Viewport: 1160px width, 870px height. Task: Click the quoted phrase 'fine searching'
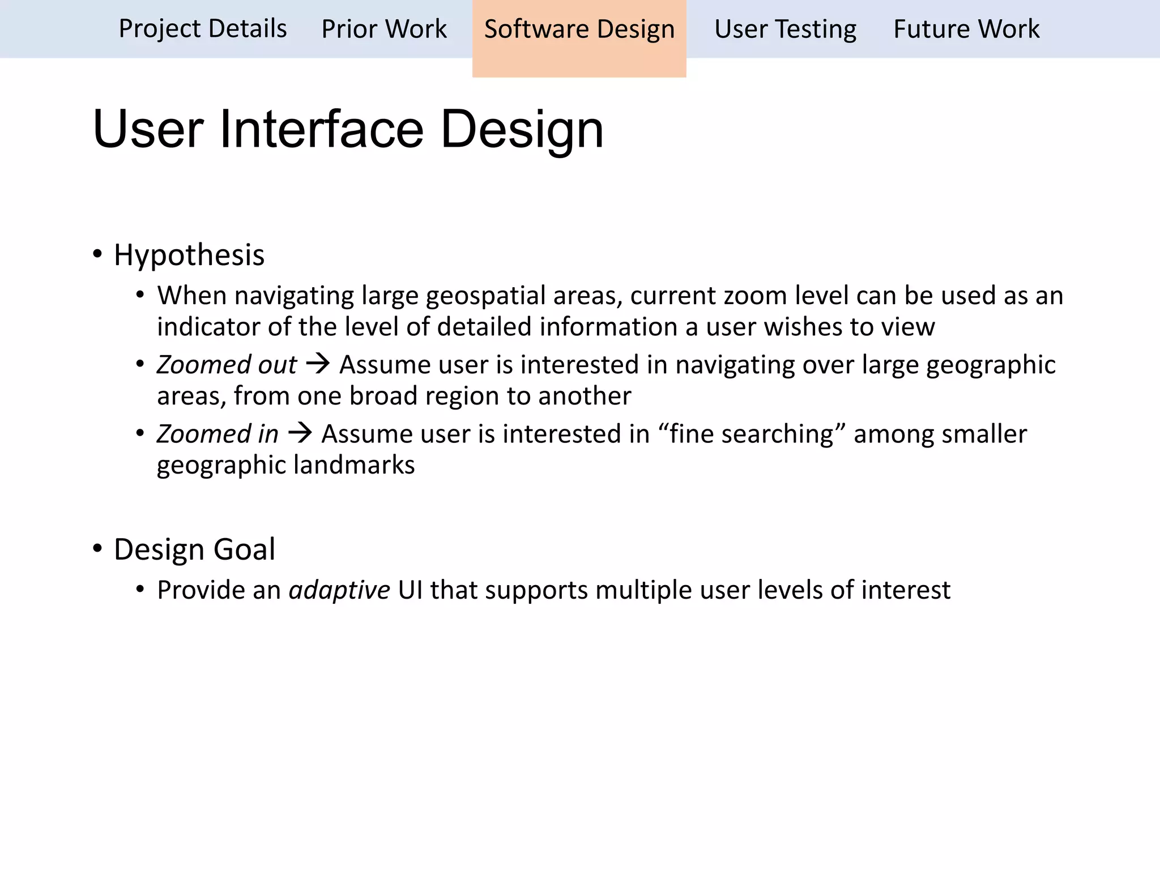point(752,434)
